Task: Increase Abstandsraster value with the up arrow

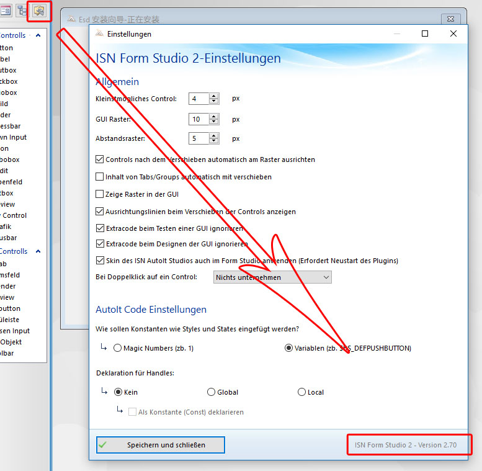Action: [x=213, y=135]
